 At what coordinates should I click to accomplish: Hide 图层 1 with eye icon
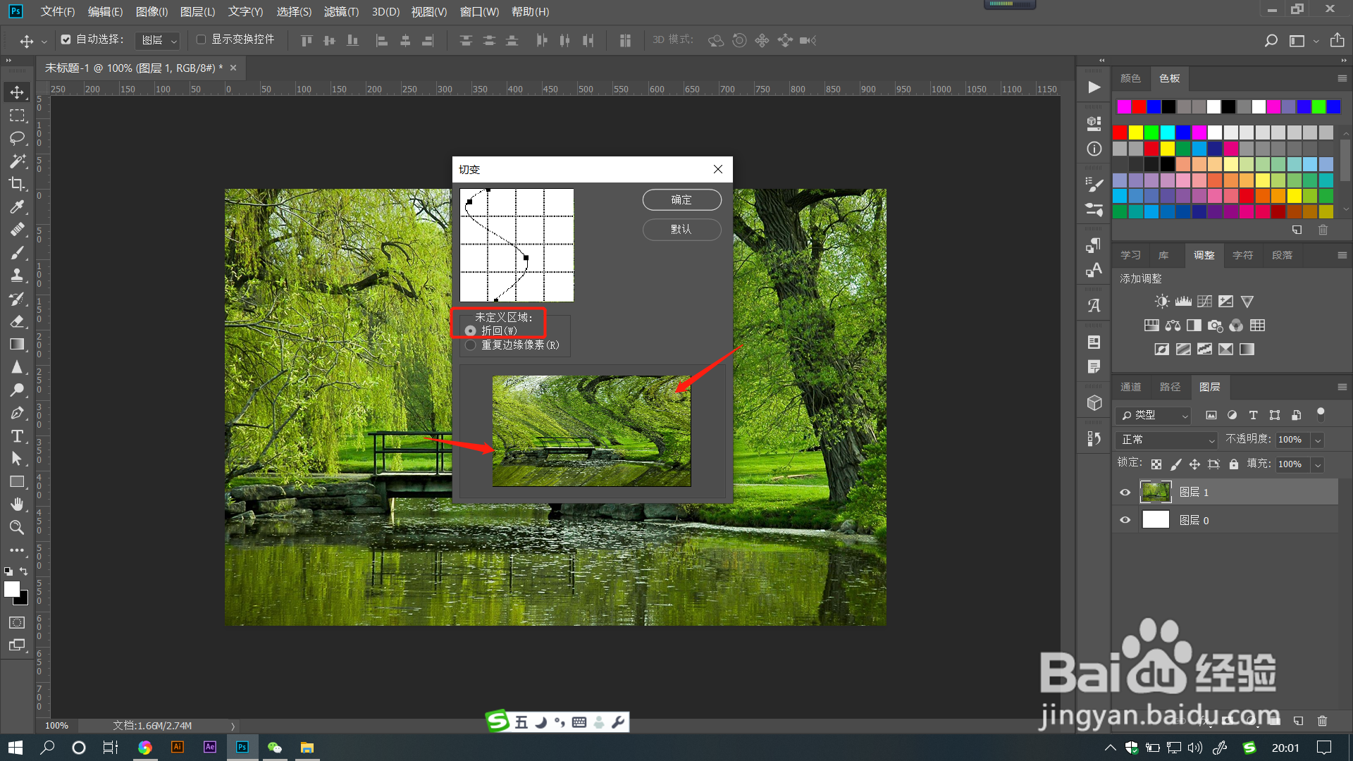tap(1125, 493)
